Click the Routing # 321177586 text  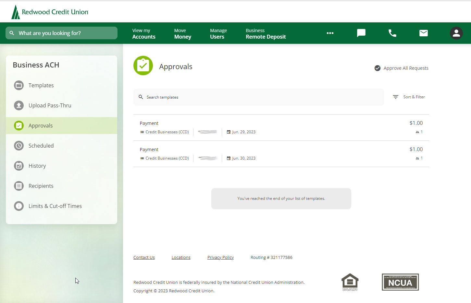point(271,257)
